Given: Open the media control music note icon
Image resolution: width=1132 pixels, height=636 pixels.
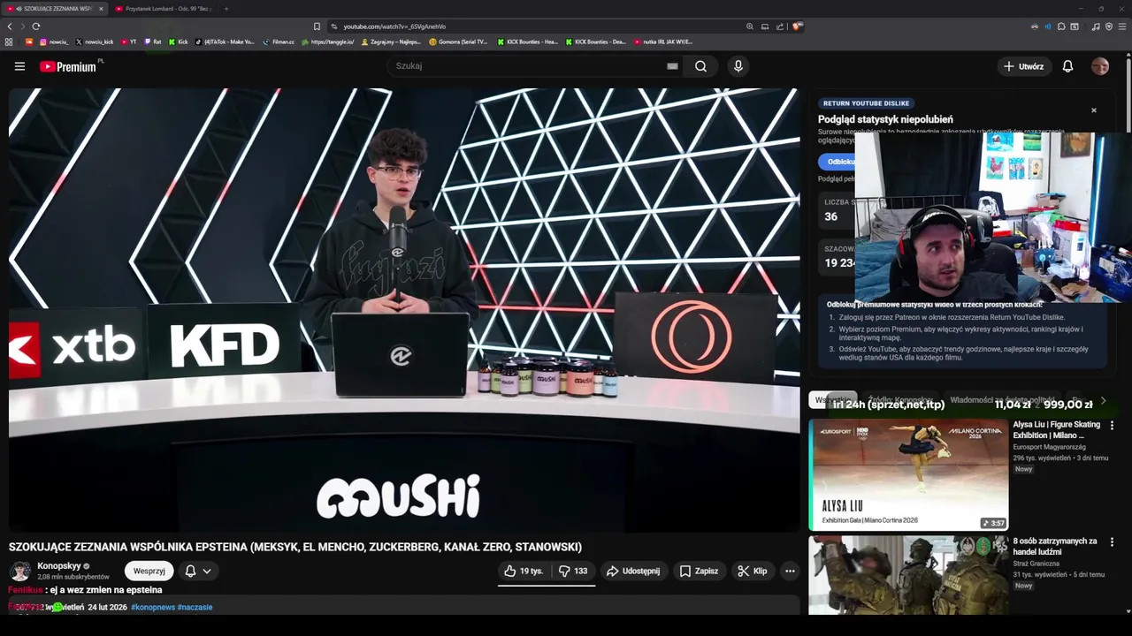Looking at the screenshot, I should point(1096,26).
